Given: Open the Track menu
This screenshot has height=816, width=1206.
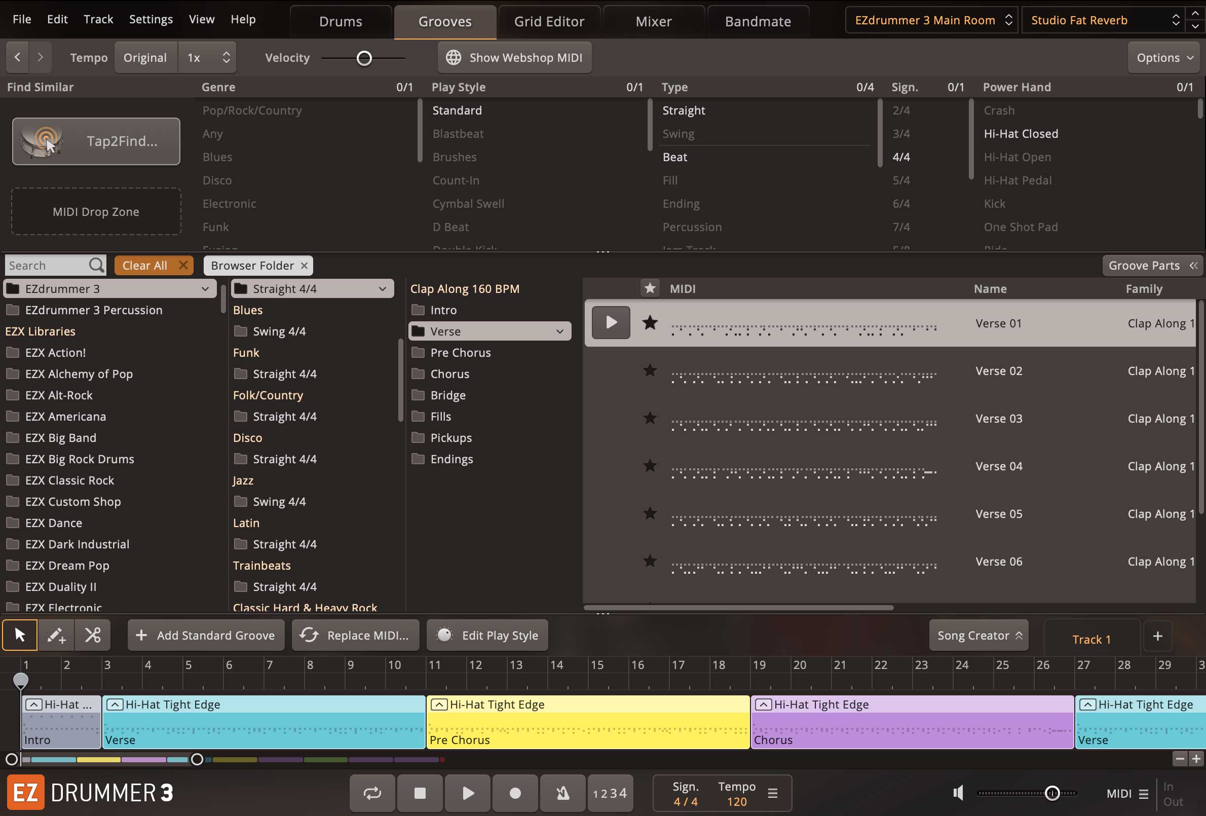Looking at the screenshot, I should pyautogui.click(x=98, y=19).
